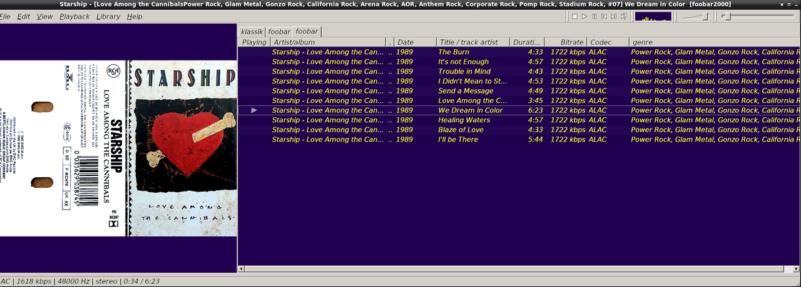Select track I Didn't Mean to St...
801x287 pixels.
click(519, 81)
